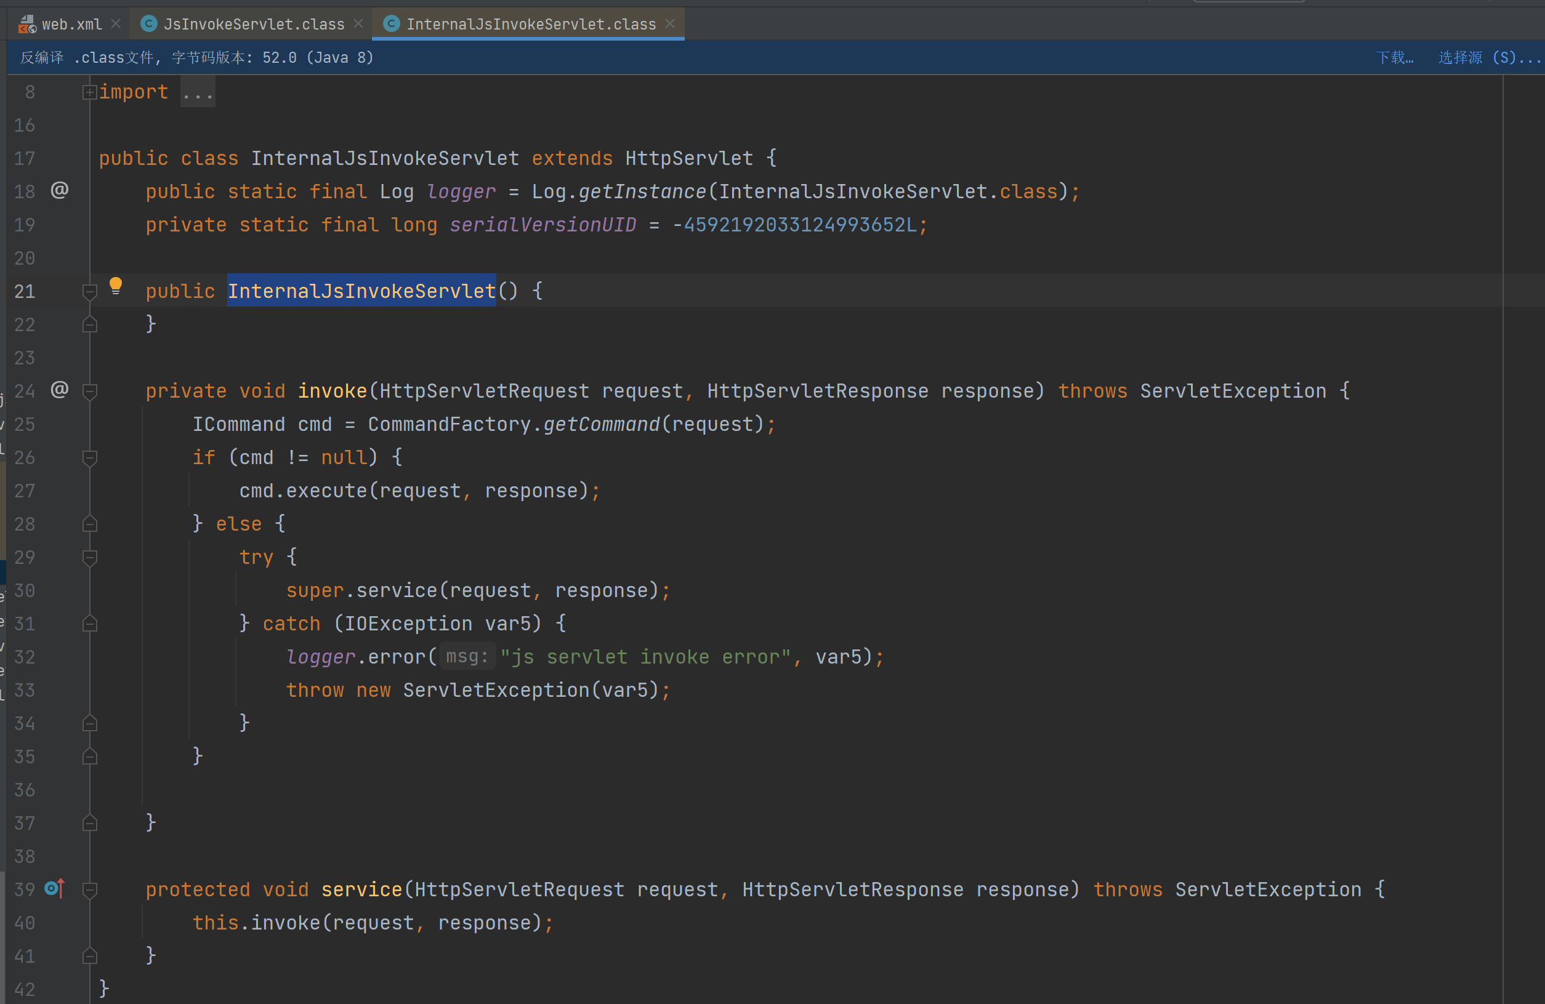Fold the try block at line 29
The height and width of the screenshot is (1004, 1545).
point(89,558)
